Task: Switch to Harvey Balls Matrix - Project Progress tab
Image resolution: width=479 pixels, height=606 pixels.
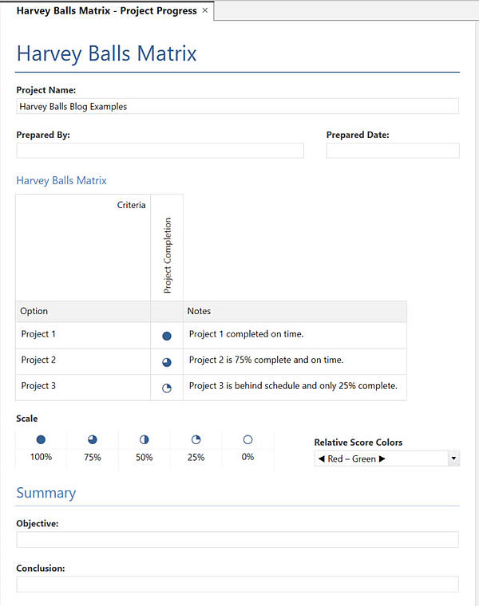Action: [106, 10]
